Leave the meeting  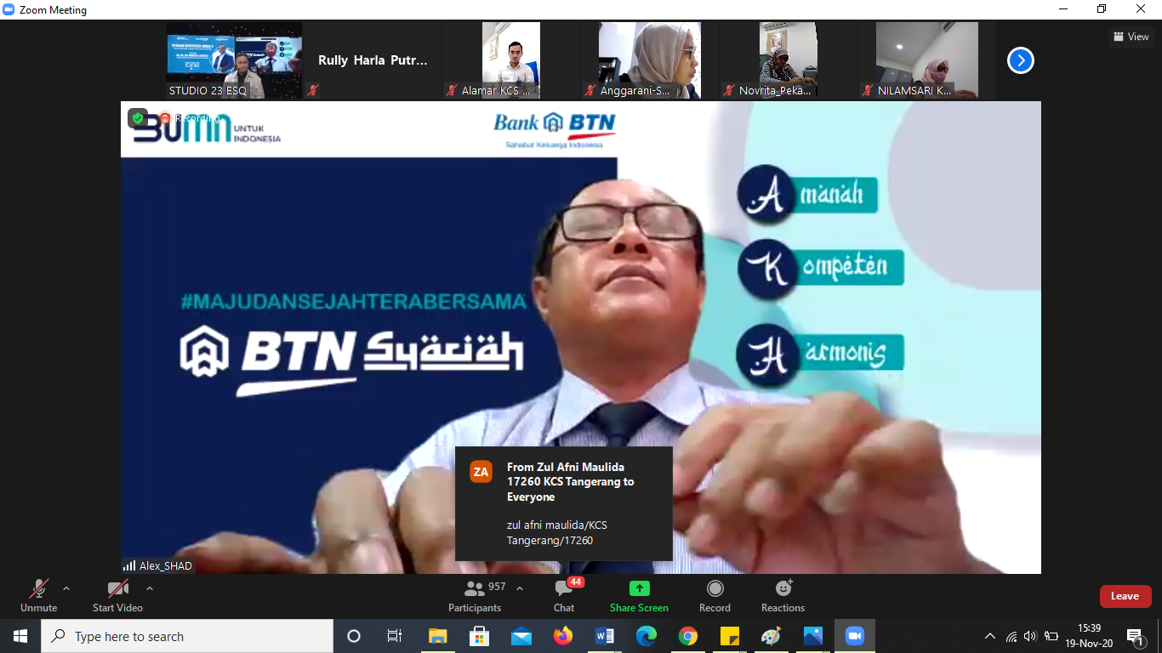[1125, 596]
